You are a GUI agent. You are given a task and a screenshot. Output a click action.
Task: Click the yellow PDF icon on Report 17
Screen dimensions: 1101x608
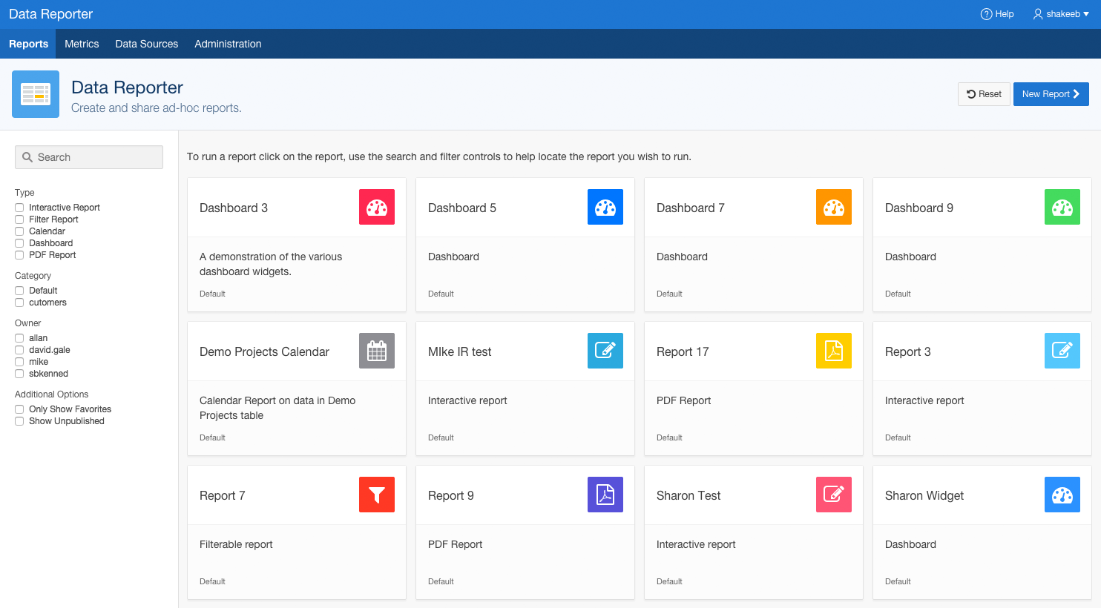coord(834,351)
